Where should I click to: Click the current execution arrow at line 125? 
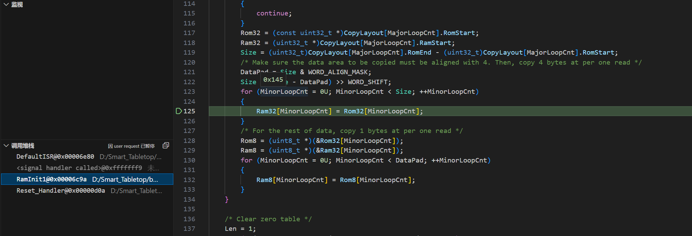[179, 111]
